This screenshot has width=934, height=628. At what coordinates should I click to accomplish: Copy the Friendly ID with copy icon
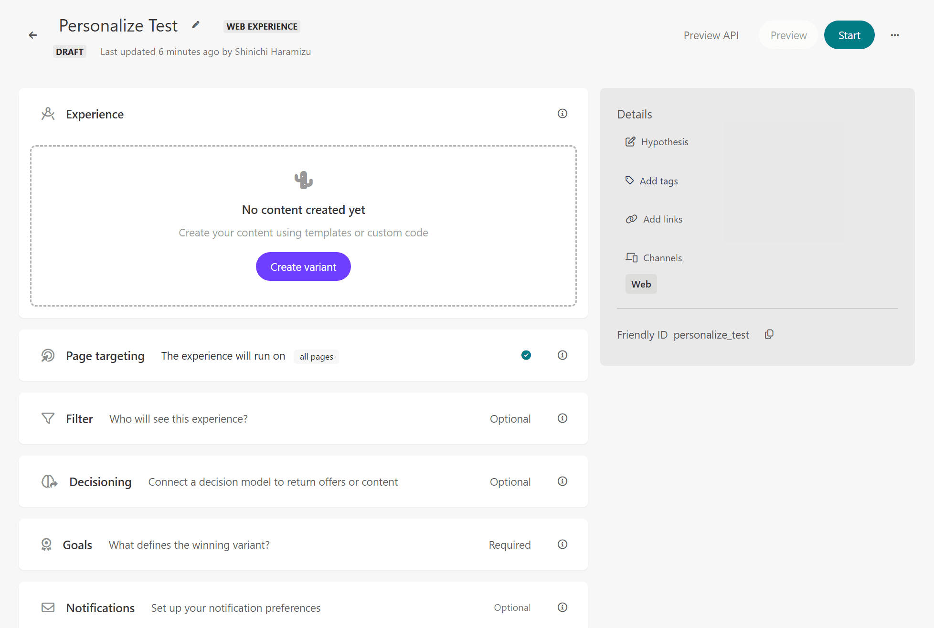[x=769, y=334]
